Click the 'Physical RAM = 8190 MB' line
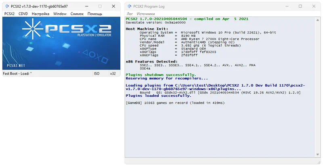The image size is (323, 166). pyautogui.click(x=168, y=36)
